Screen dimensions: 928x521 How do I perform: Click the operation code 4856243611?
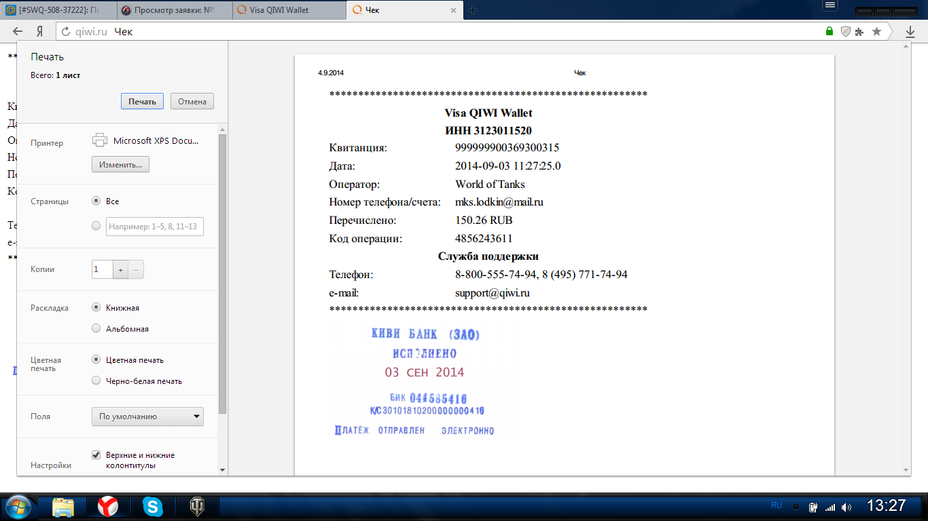tap(484, 239)
